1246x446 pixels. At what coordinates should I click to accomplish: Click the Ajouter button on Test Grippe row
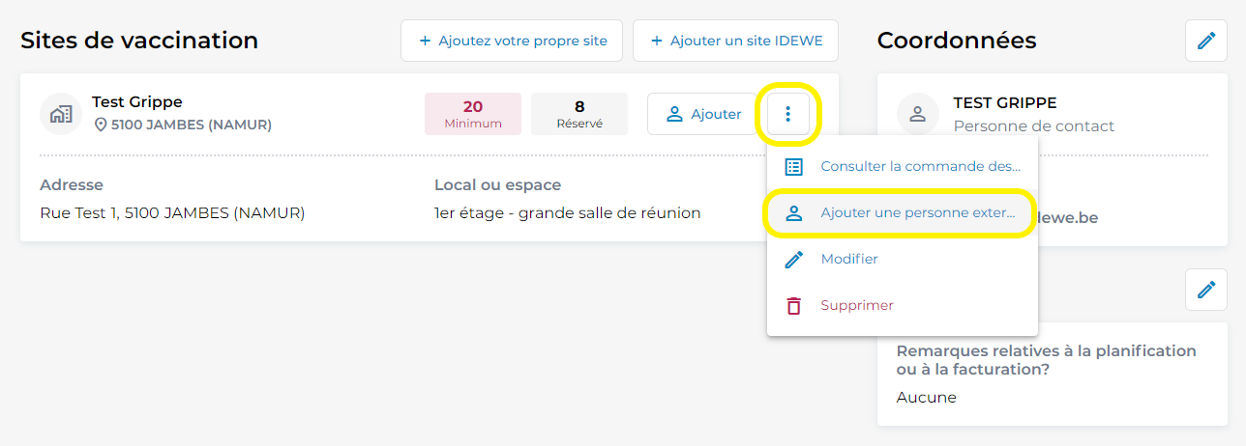tap(702, 114)
